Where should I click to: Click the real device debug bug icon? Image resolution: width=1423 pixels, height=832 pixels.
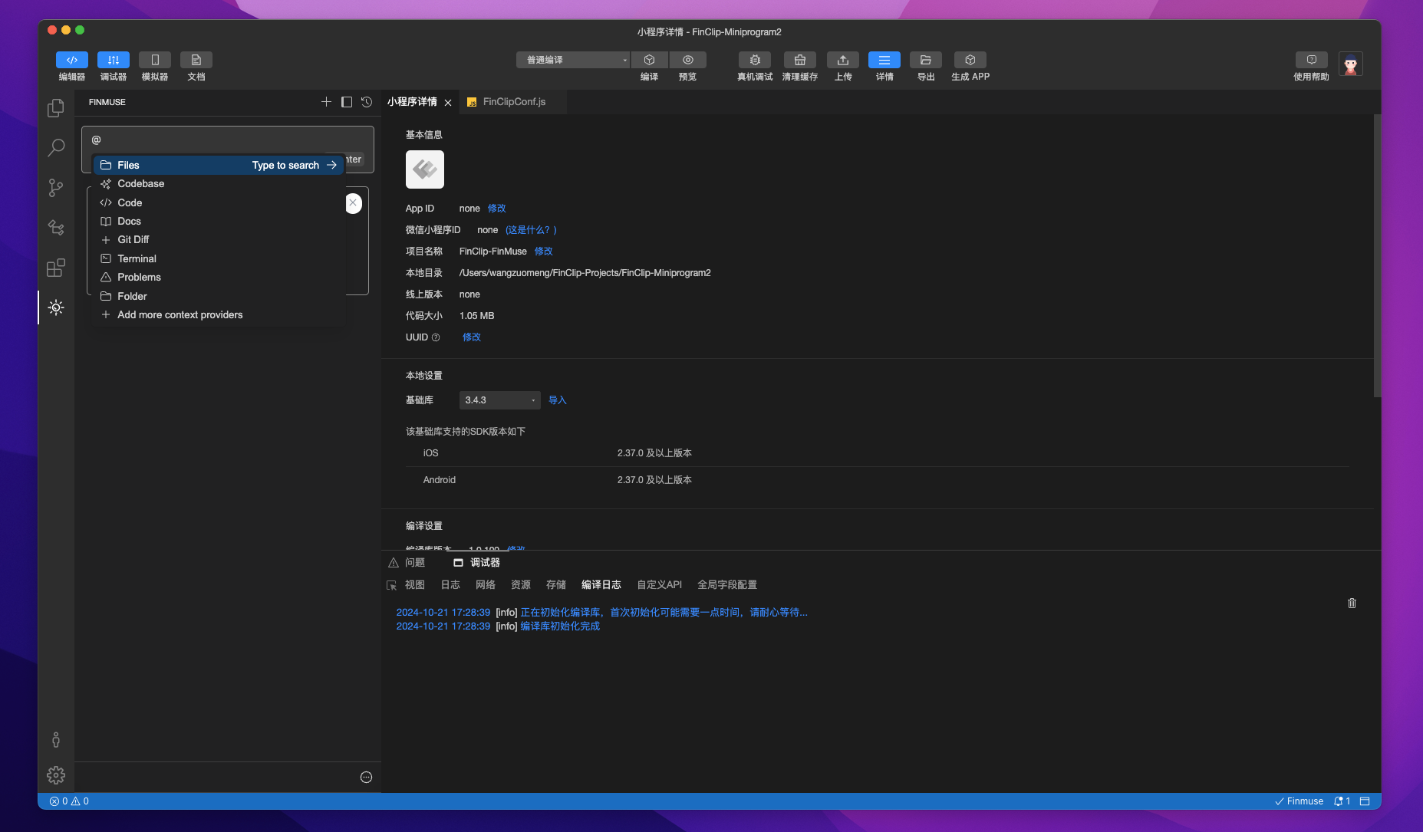[755, 60]
